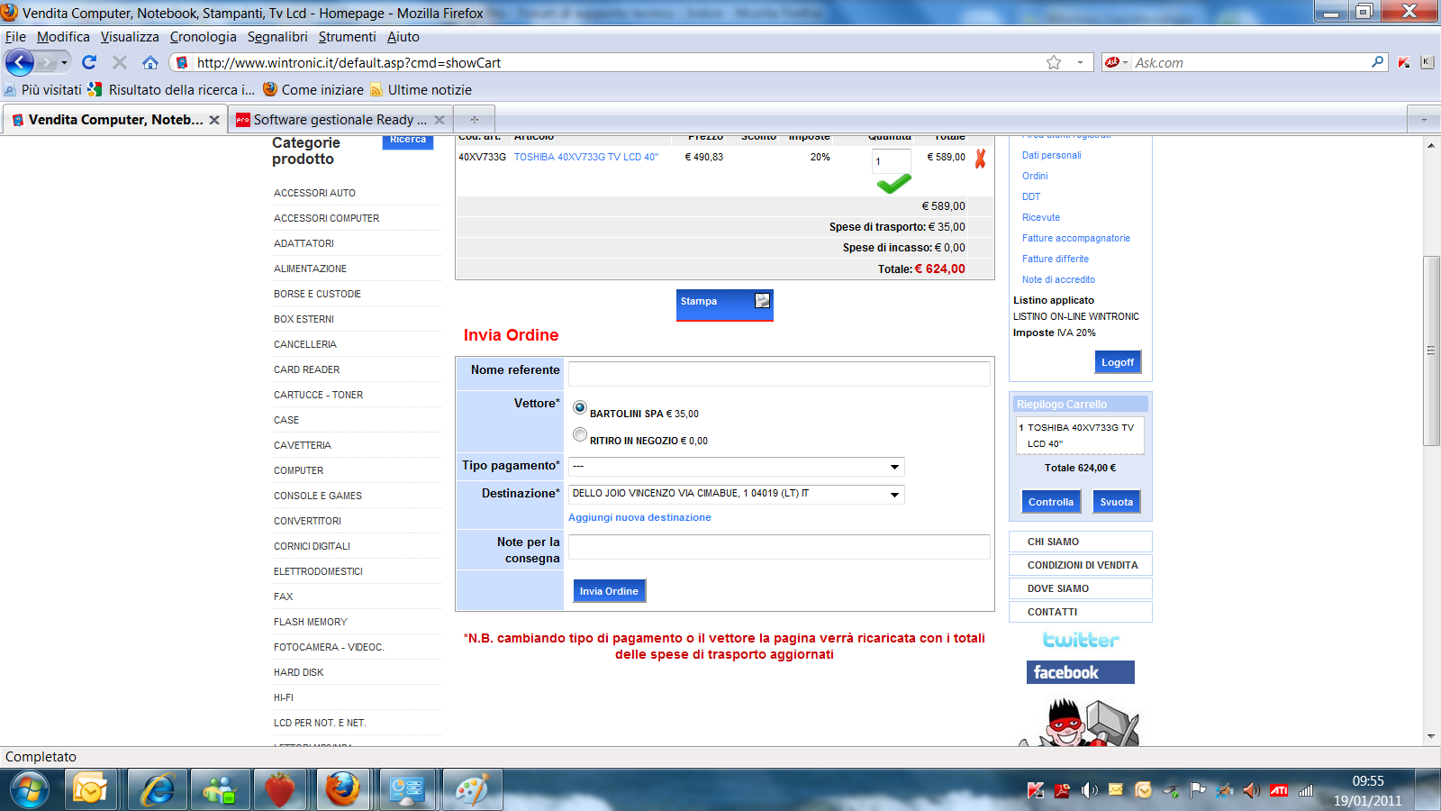Open the Ultime notizie feed bookmark

click(421, 90)
